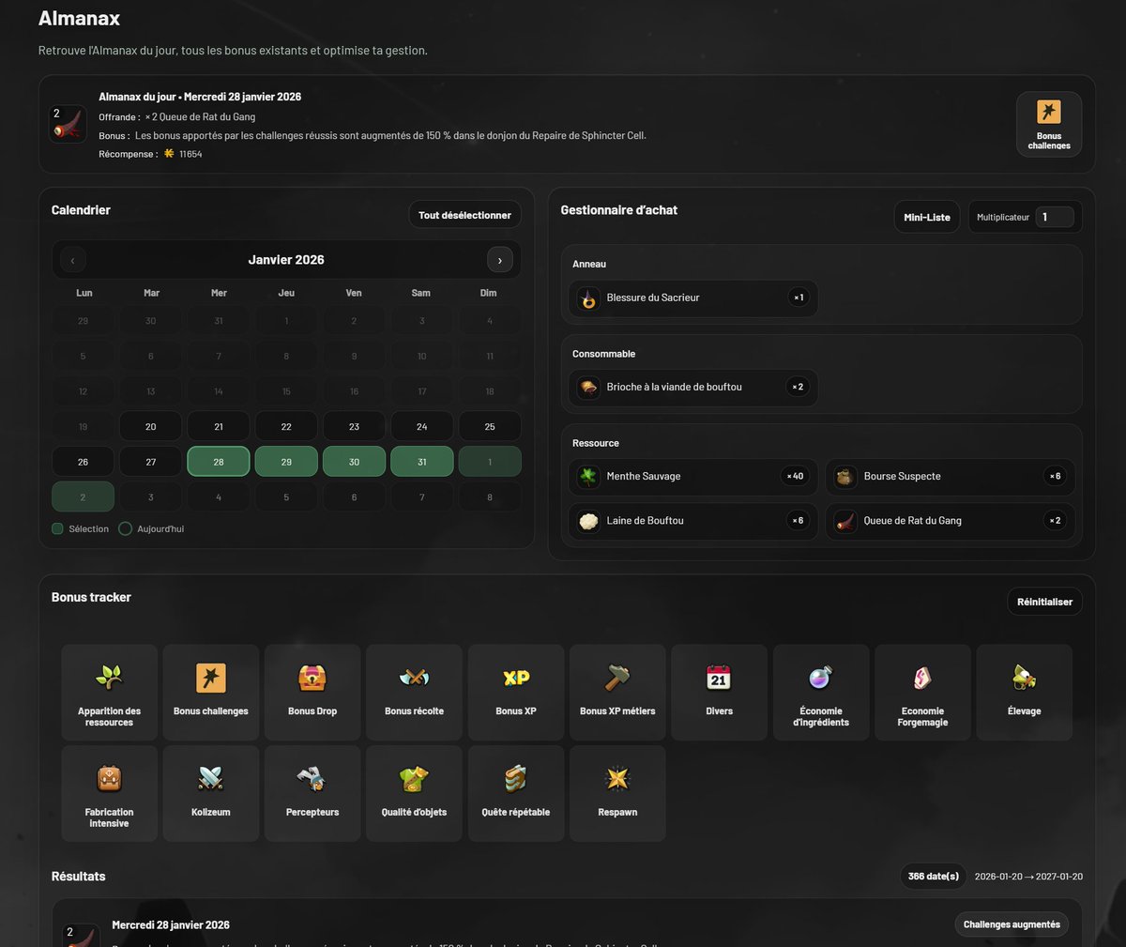Select the Respawn tile
The height and width of the screenshot is (947, 1126).
(x=617, y=793)
